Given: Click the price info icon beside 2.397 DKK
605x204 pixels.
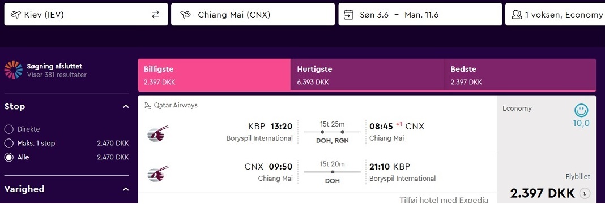Looking at the screenshot, I should click(585, 193).
